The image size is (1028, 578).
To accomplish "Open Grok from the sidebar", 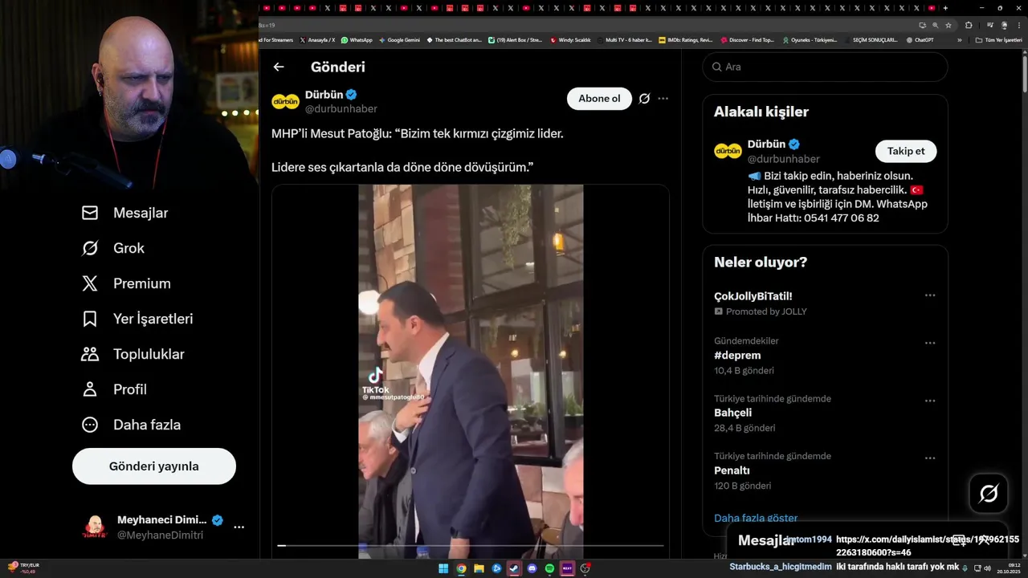I will (x=113, y=248).
